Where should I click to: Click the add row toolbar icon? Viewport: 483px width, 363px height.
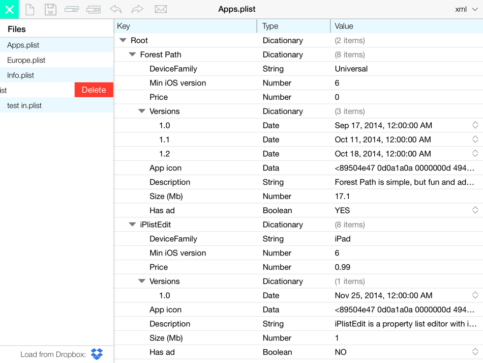[72, 10]
